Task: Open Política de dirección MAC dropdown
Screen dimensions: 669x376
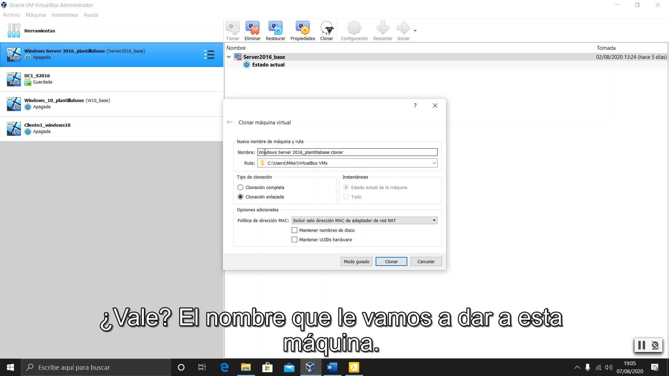Action: (x=364, y=220)
